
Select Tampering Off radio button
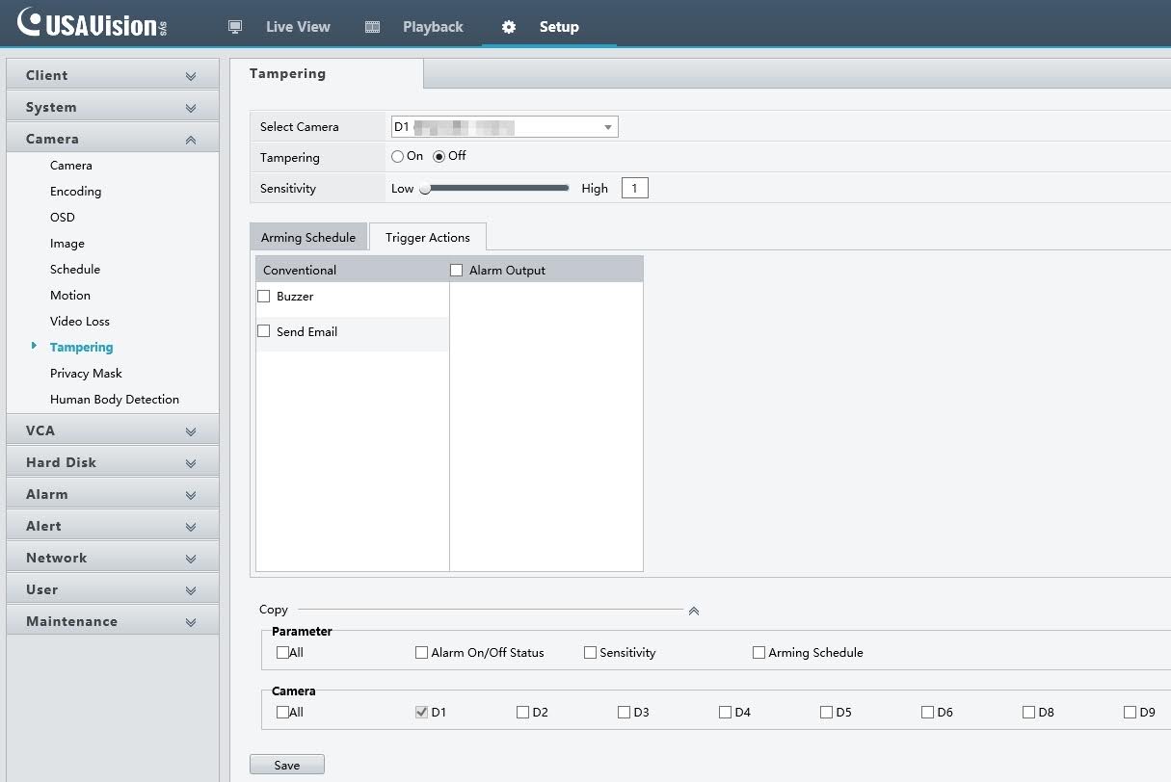[x=439, y=156]
